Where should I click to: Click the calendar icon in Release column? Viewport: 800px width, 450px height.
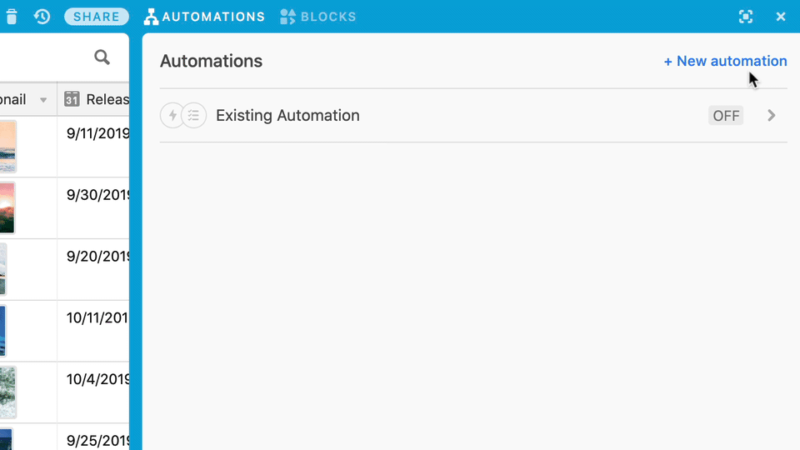click(x=72, y=99)
